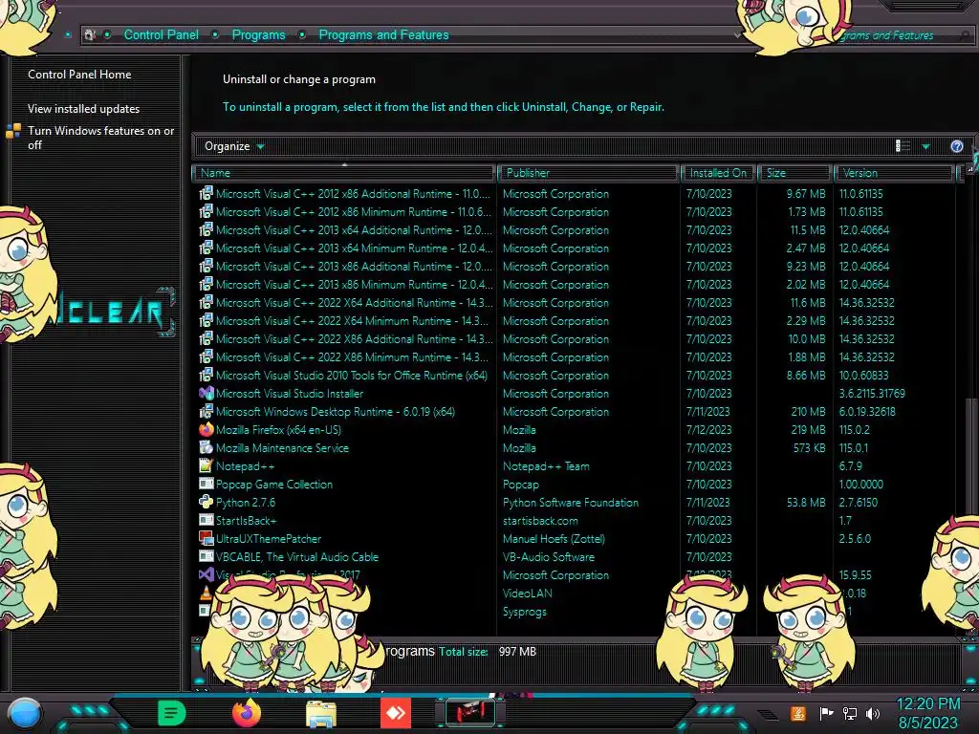Screen dimensions: 979x734
Task: Click the Python 2.7.6 program icon
Action: (207, 502)
